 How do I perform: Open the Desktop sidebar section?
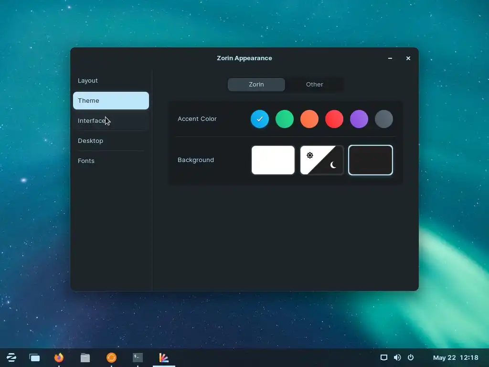111,141
